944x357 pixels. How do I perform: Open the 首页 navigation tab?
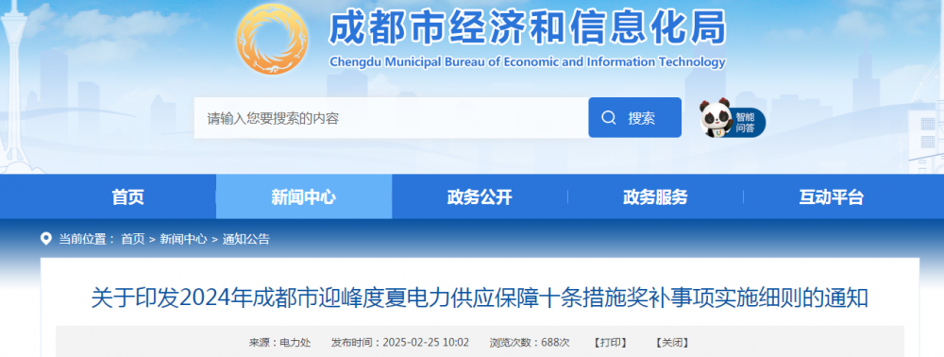point(128,196)
